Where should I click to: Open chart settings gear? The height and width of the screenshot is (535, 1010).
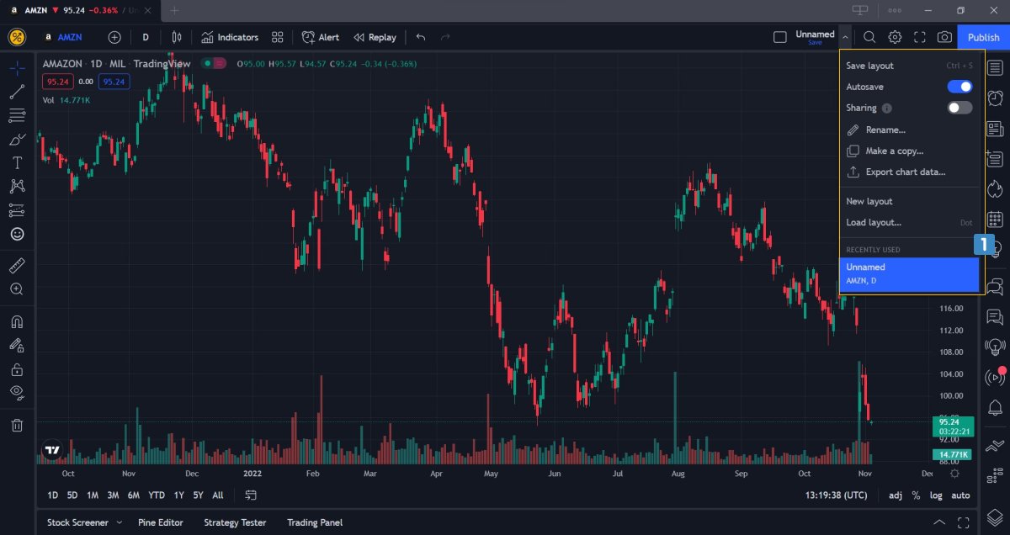895,37
